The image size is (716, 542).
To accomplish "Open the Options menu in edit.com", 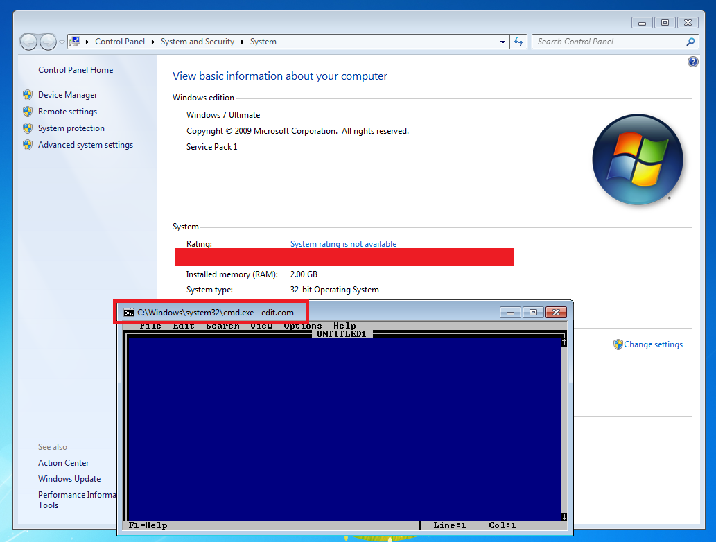I will [x=303, y=326].
